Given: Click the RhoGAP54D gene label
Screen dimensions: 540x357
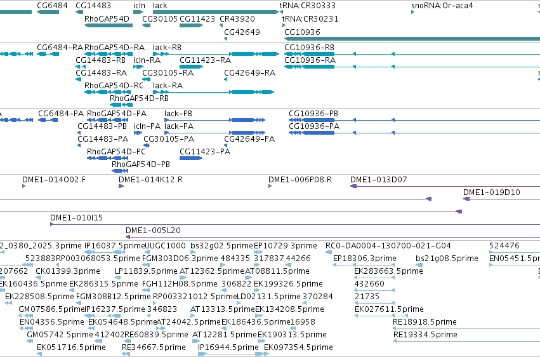Looking at the screenshot, I should click(x=107, y=19).
